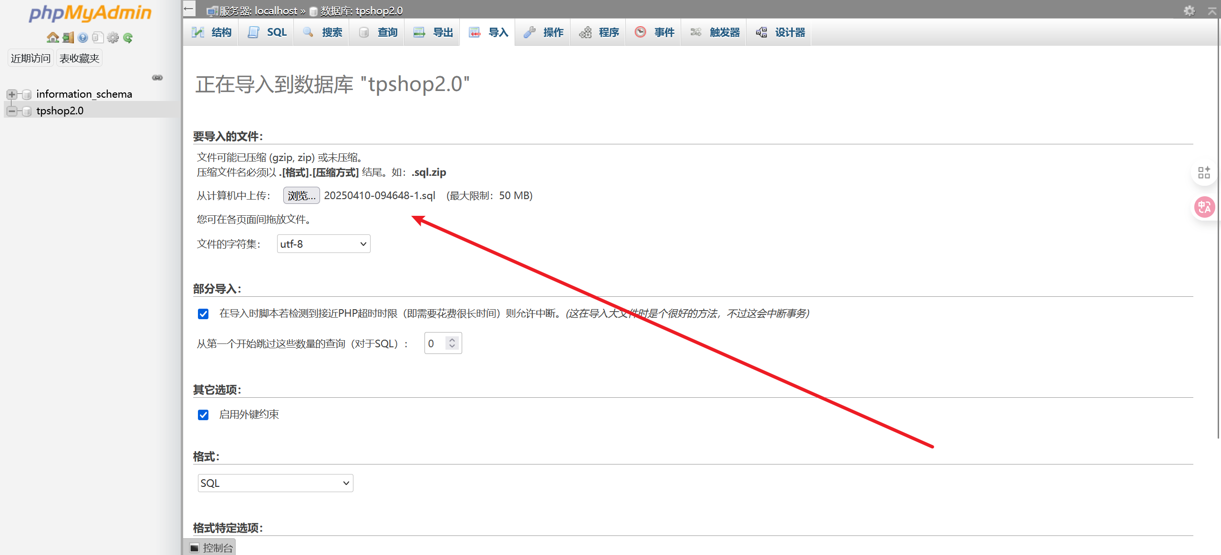The width and height of the screenshot is (1221, 555).
Task: Open navigation panel settings gear icon
Action: [113, 38]
